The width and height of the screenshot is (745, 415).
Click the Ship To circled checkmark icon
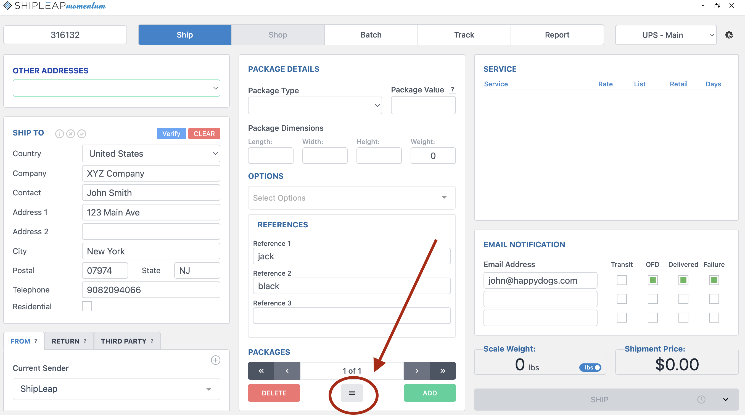pyautogui.click(x=82, y=134)
